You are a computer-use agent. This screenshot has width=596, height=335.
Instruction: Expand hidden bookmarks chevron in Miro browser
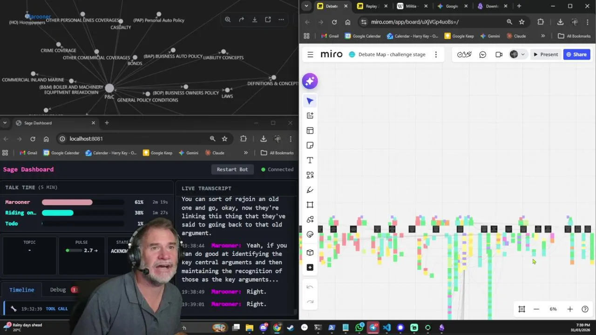pos(543,36)
